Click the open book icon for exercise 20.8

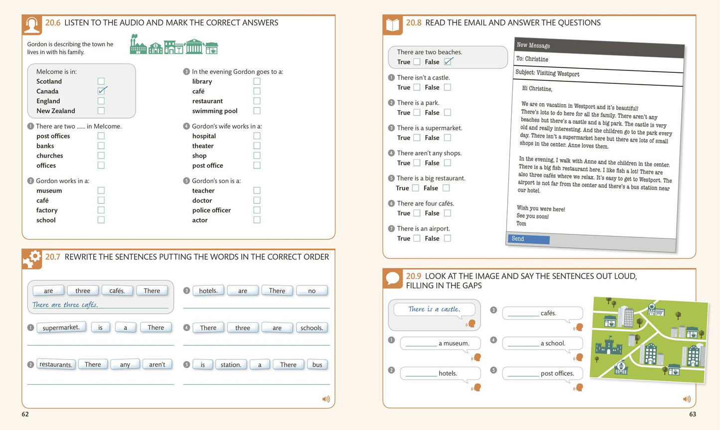pyautogui.click(x=393, y=25)
